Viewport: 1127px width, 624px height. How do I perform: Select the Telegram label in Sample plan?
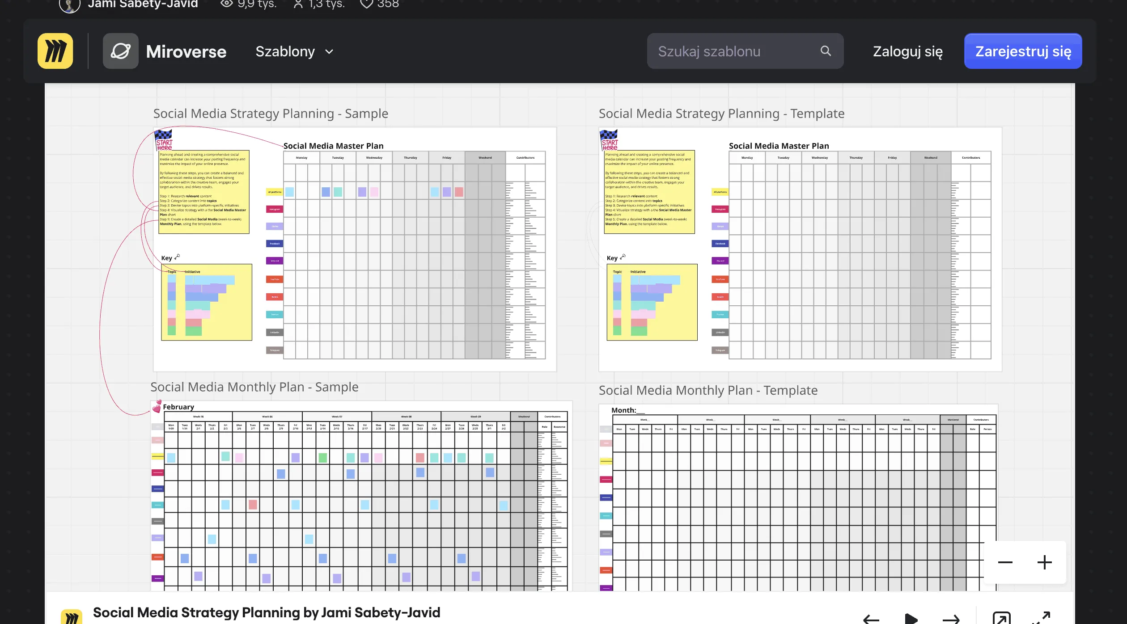(275, 350)
